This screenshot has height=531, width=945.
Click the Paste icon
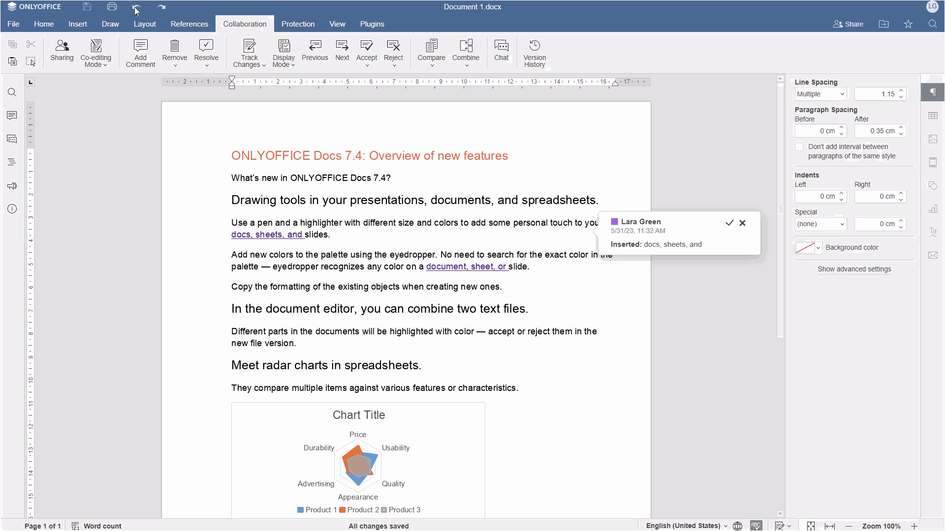13,61
